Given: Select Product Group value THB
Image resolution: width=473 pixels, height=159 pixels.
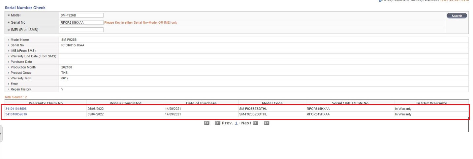Looking at the screenshot, I should point(64,73).
